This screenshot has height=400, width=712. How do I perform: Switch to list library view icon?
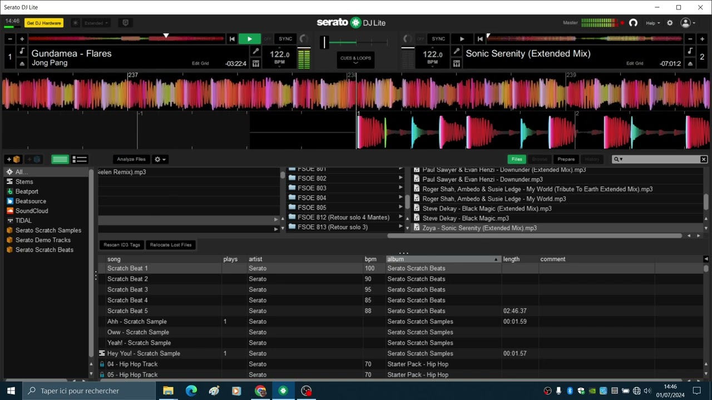tap(80, 159)
